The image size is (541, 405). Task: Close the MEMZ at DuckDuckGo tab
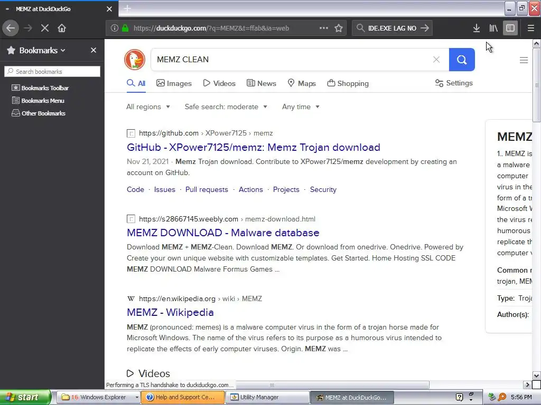click(109, 9)
